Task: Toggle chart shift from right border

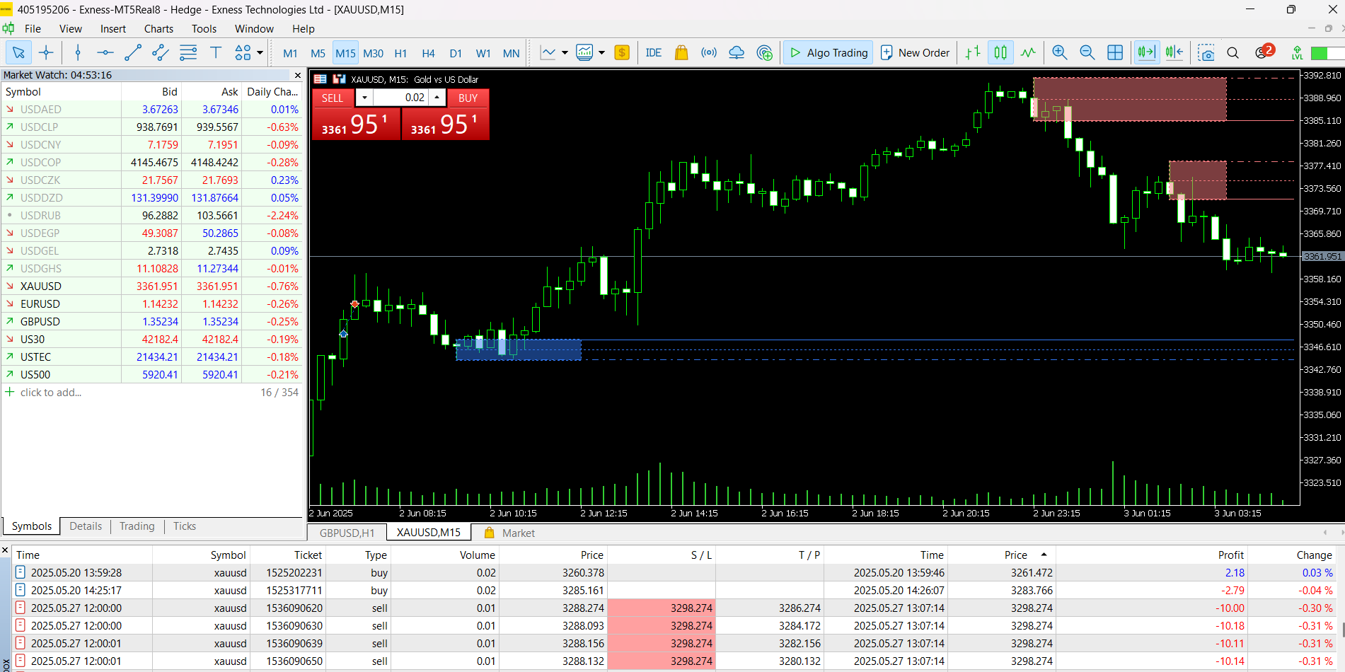Action: (x=1174, y=53)
